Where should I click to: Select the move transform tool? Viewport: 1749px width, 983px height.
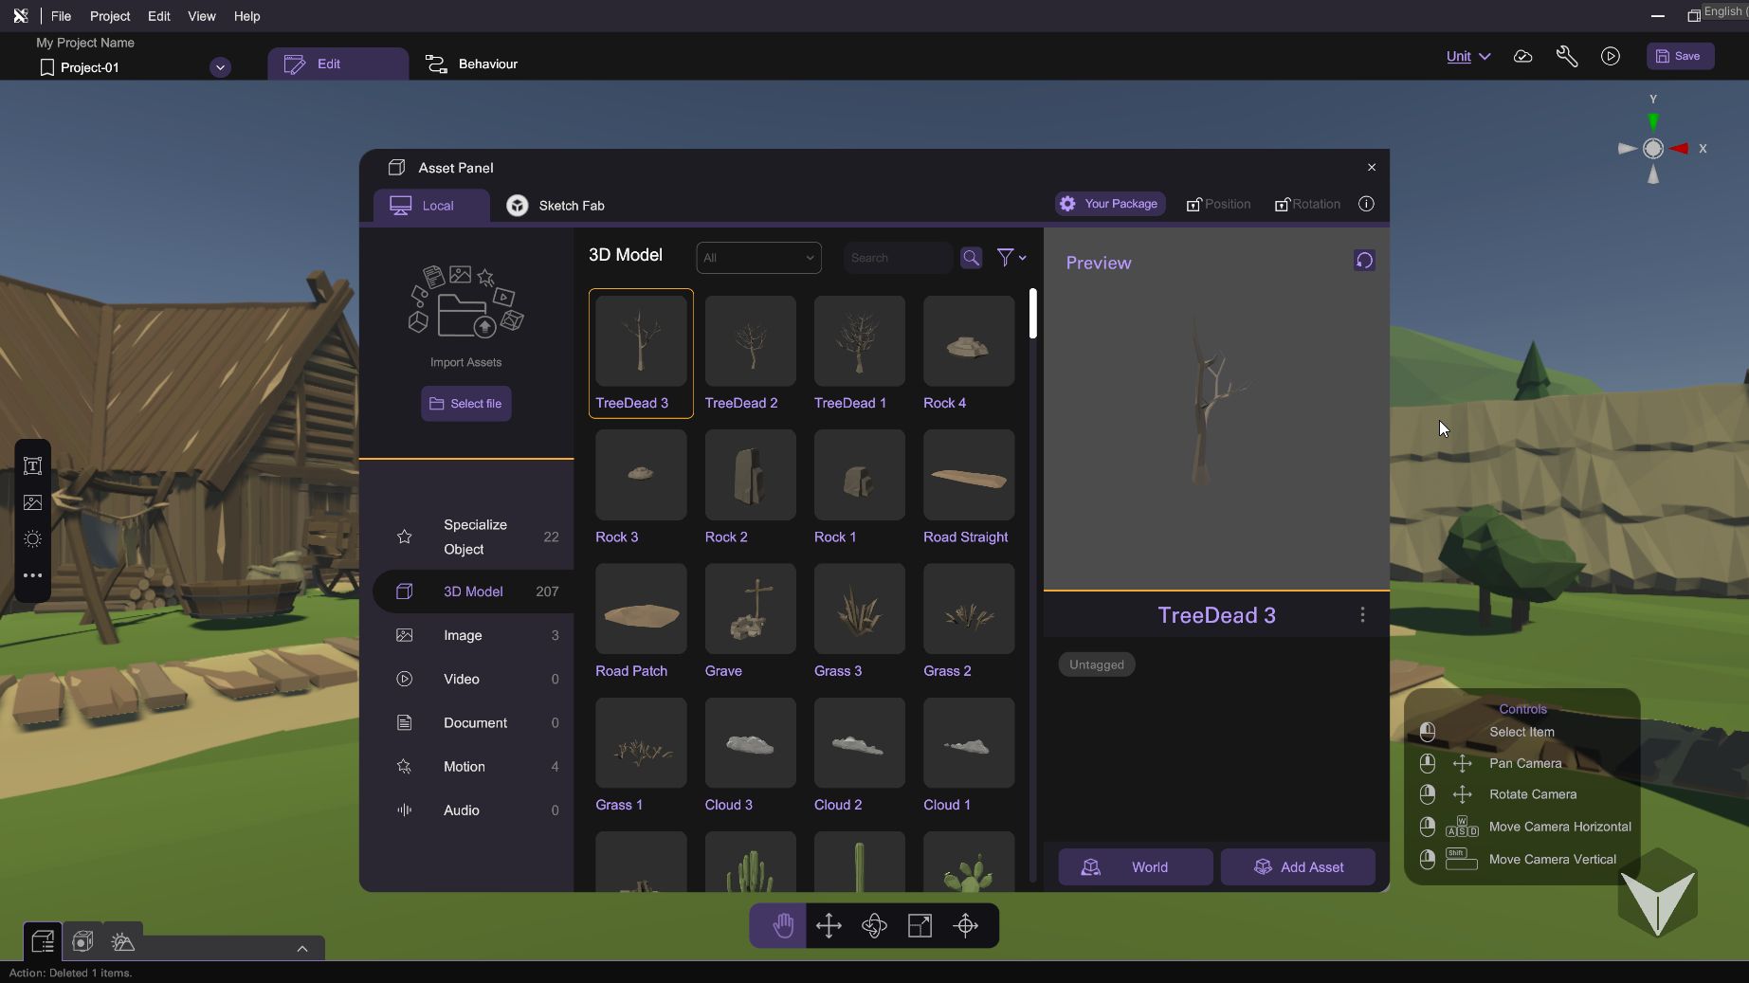coord(829,925)
